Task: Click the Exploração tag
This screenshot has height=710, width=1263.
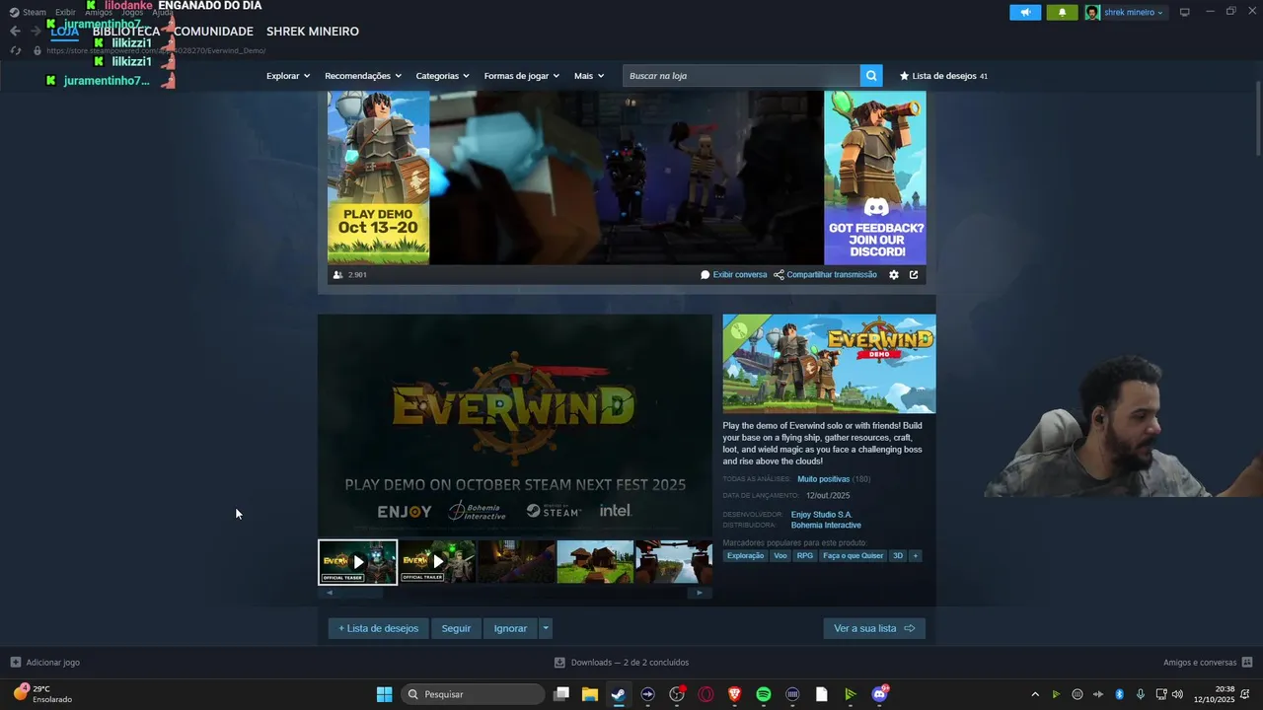Action: pos(745,556)
